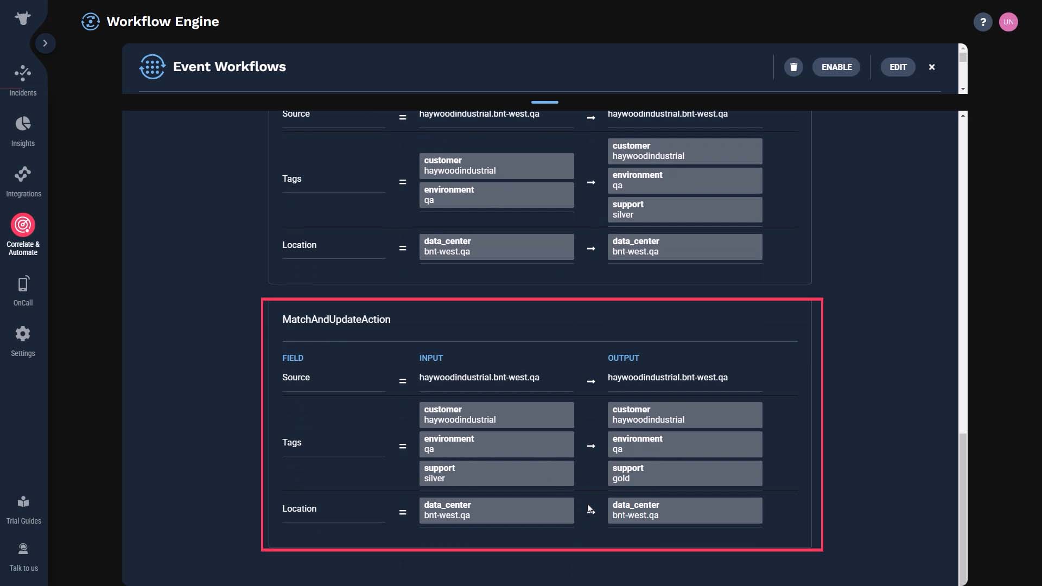Delete the Event Workflow
The height and width of the screenshot is (586, 1042).
[x=793, y=67]
